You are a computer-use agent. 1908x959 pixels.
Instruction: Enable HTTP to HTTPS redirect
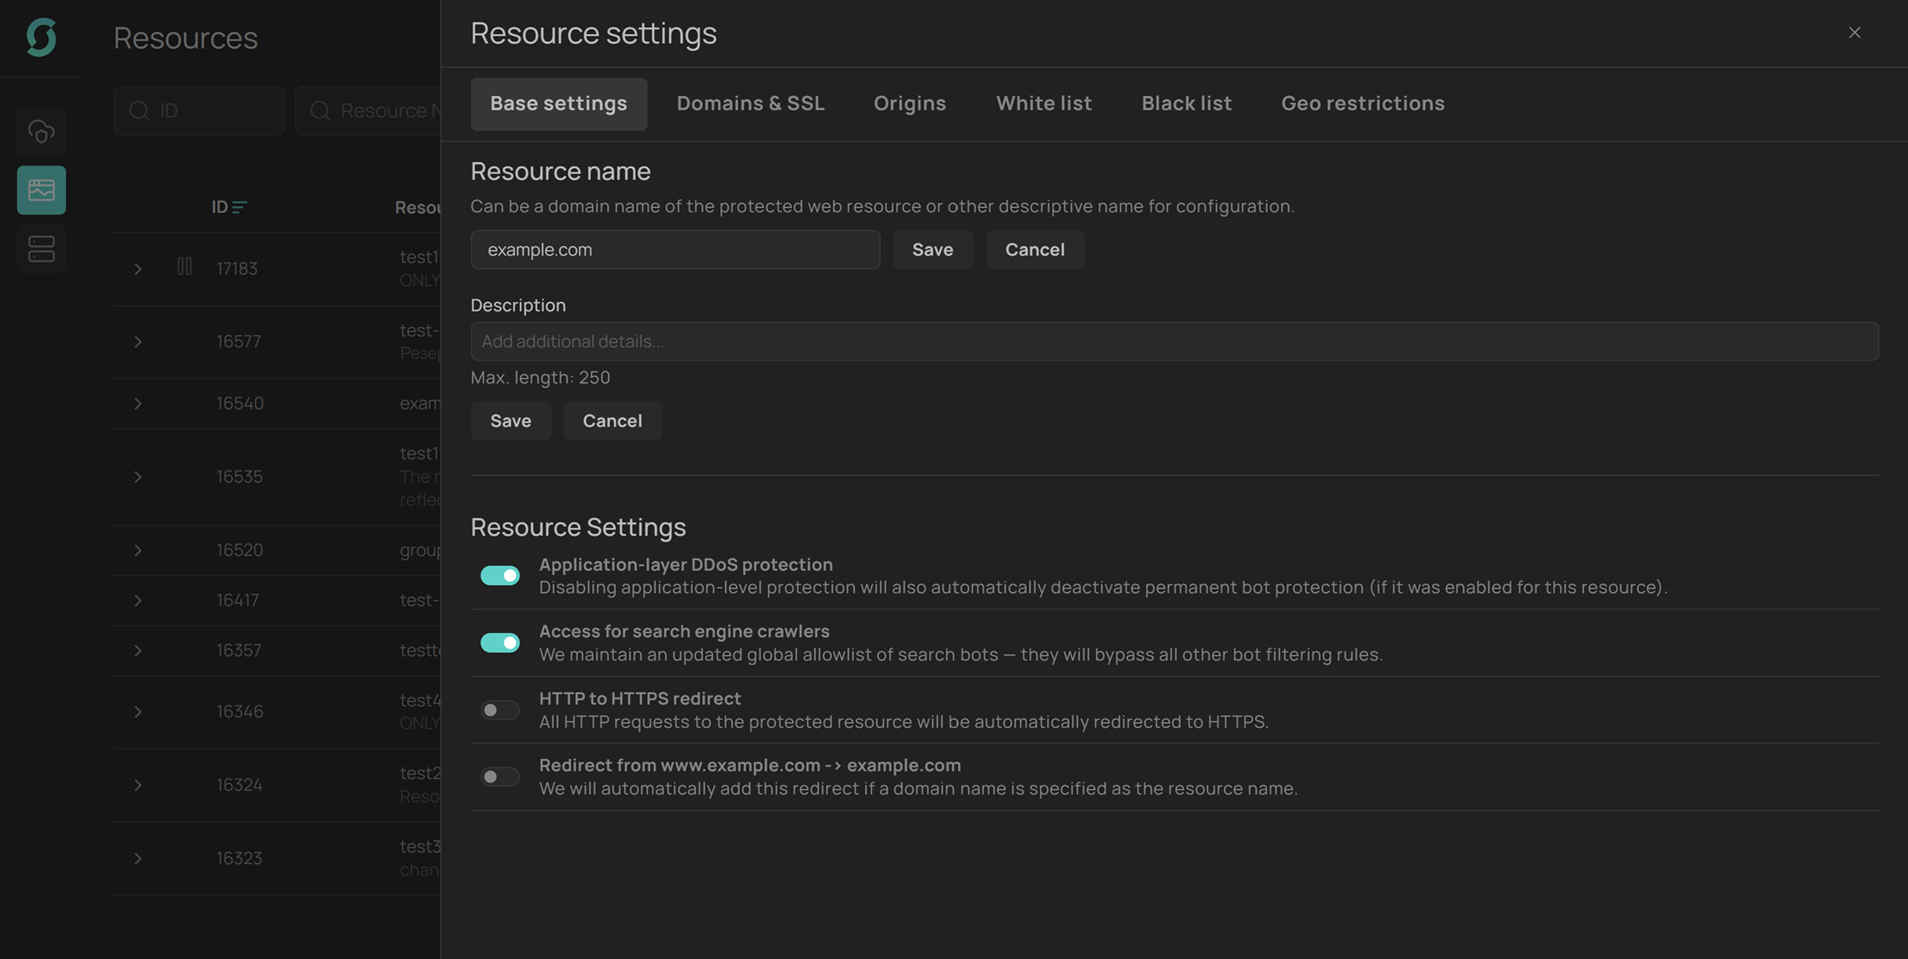500,710
